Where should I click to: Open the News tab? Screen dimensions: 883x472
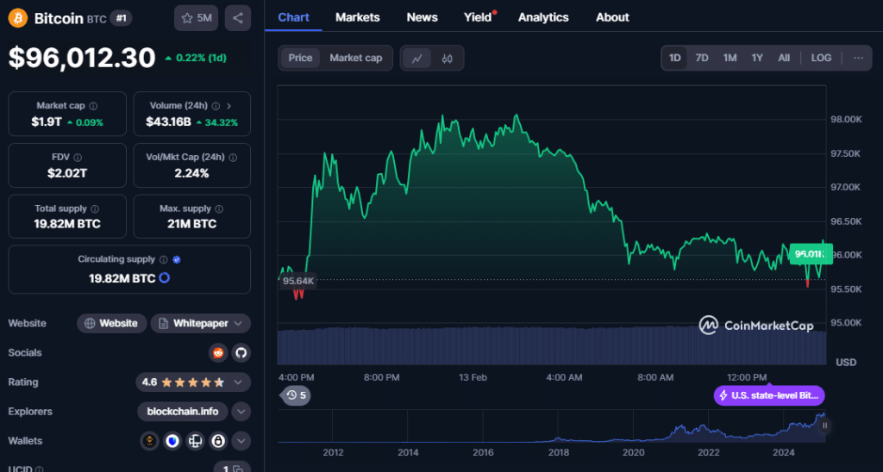pos(422,17)
